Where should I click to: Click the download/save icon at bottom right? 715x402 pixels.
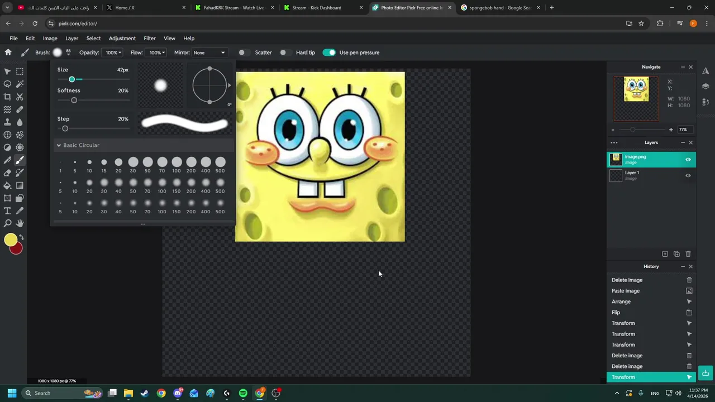coord(706,373)
